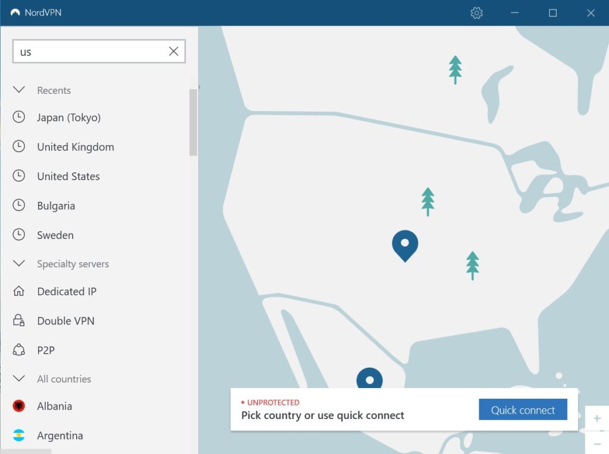Close the NordVPN window
This screenshot has height=454, width=609.
[x=591, y=13]
